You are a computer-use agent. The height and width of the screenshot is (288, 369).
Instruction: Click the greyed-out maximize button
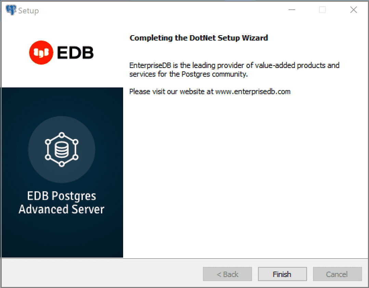point(322,10)
